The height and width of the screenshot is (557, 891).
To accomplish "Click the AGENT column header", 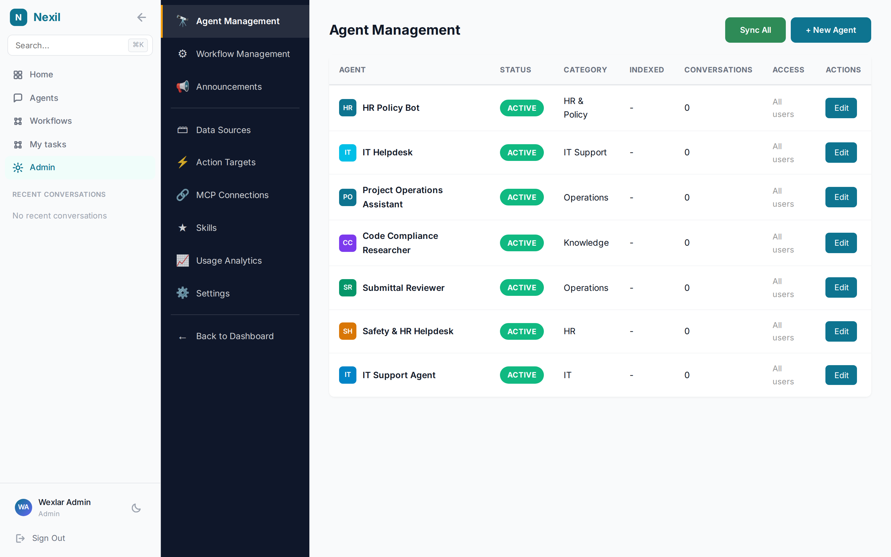I will pos(352,70).
